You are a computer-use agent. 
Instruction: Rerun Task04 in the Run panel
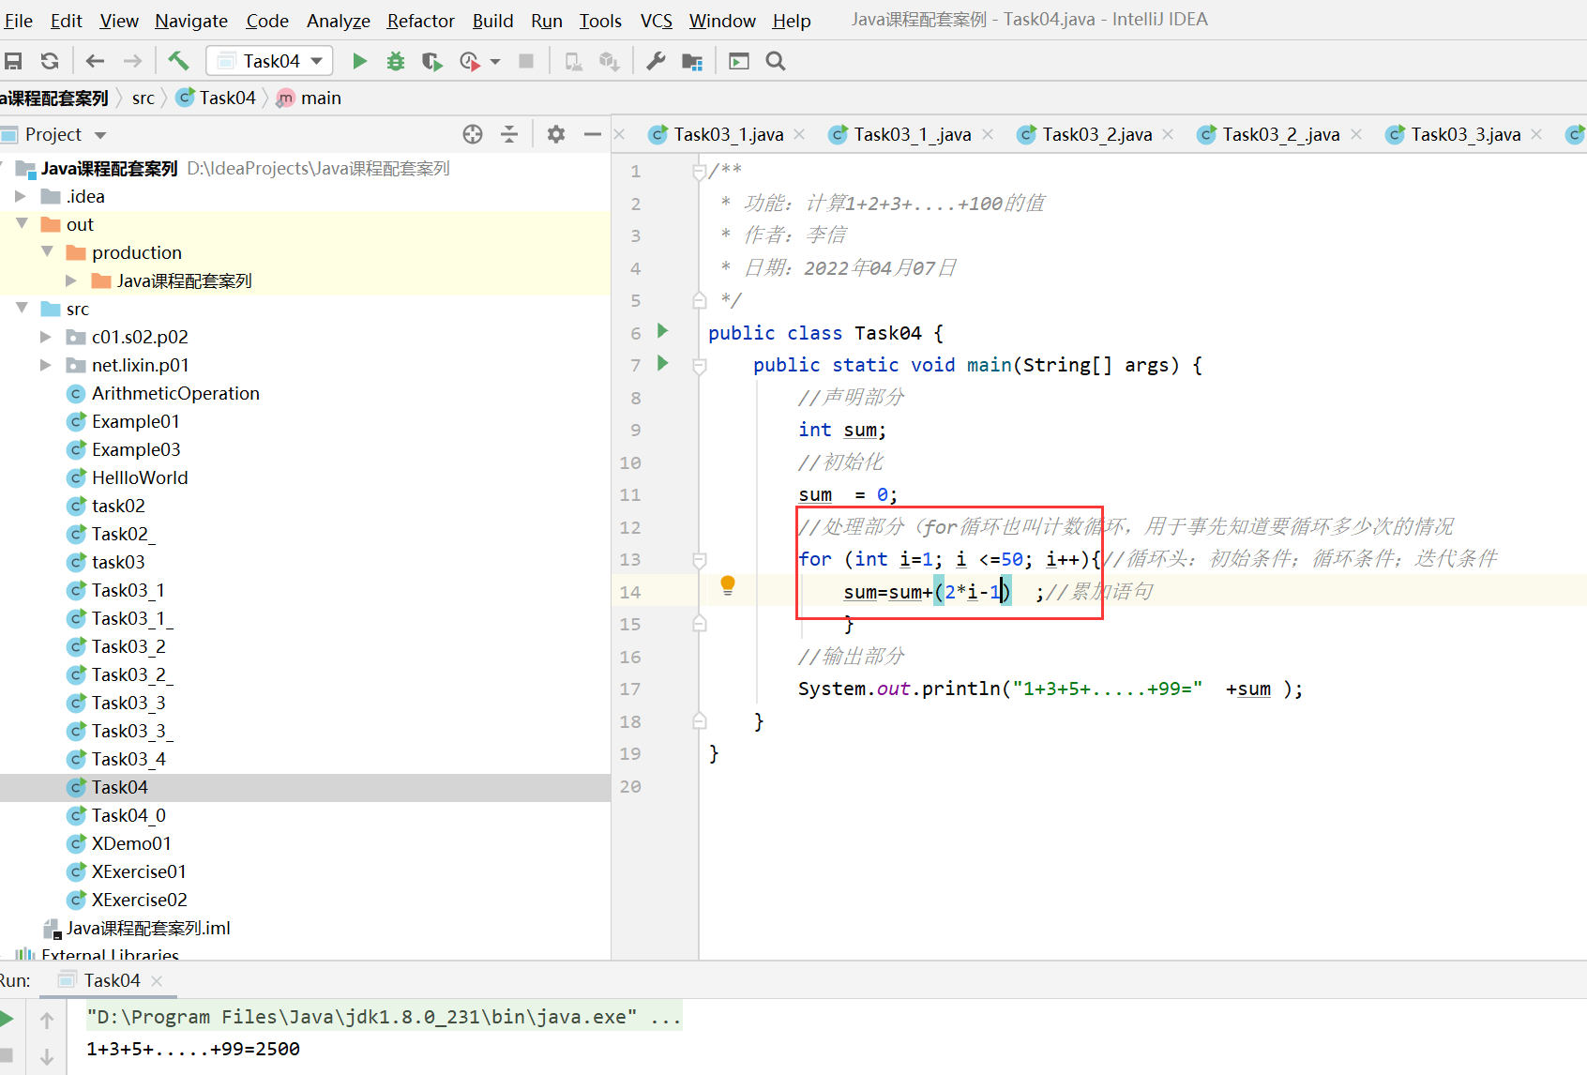tap(8, 1019)
